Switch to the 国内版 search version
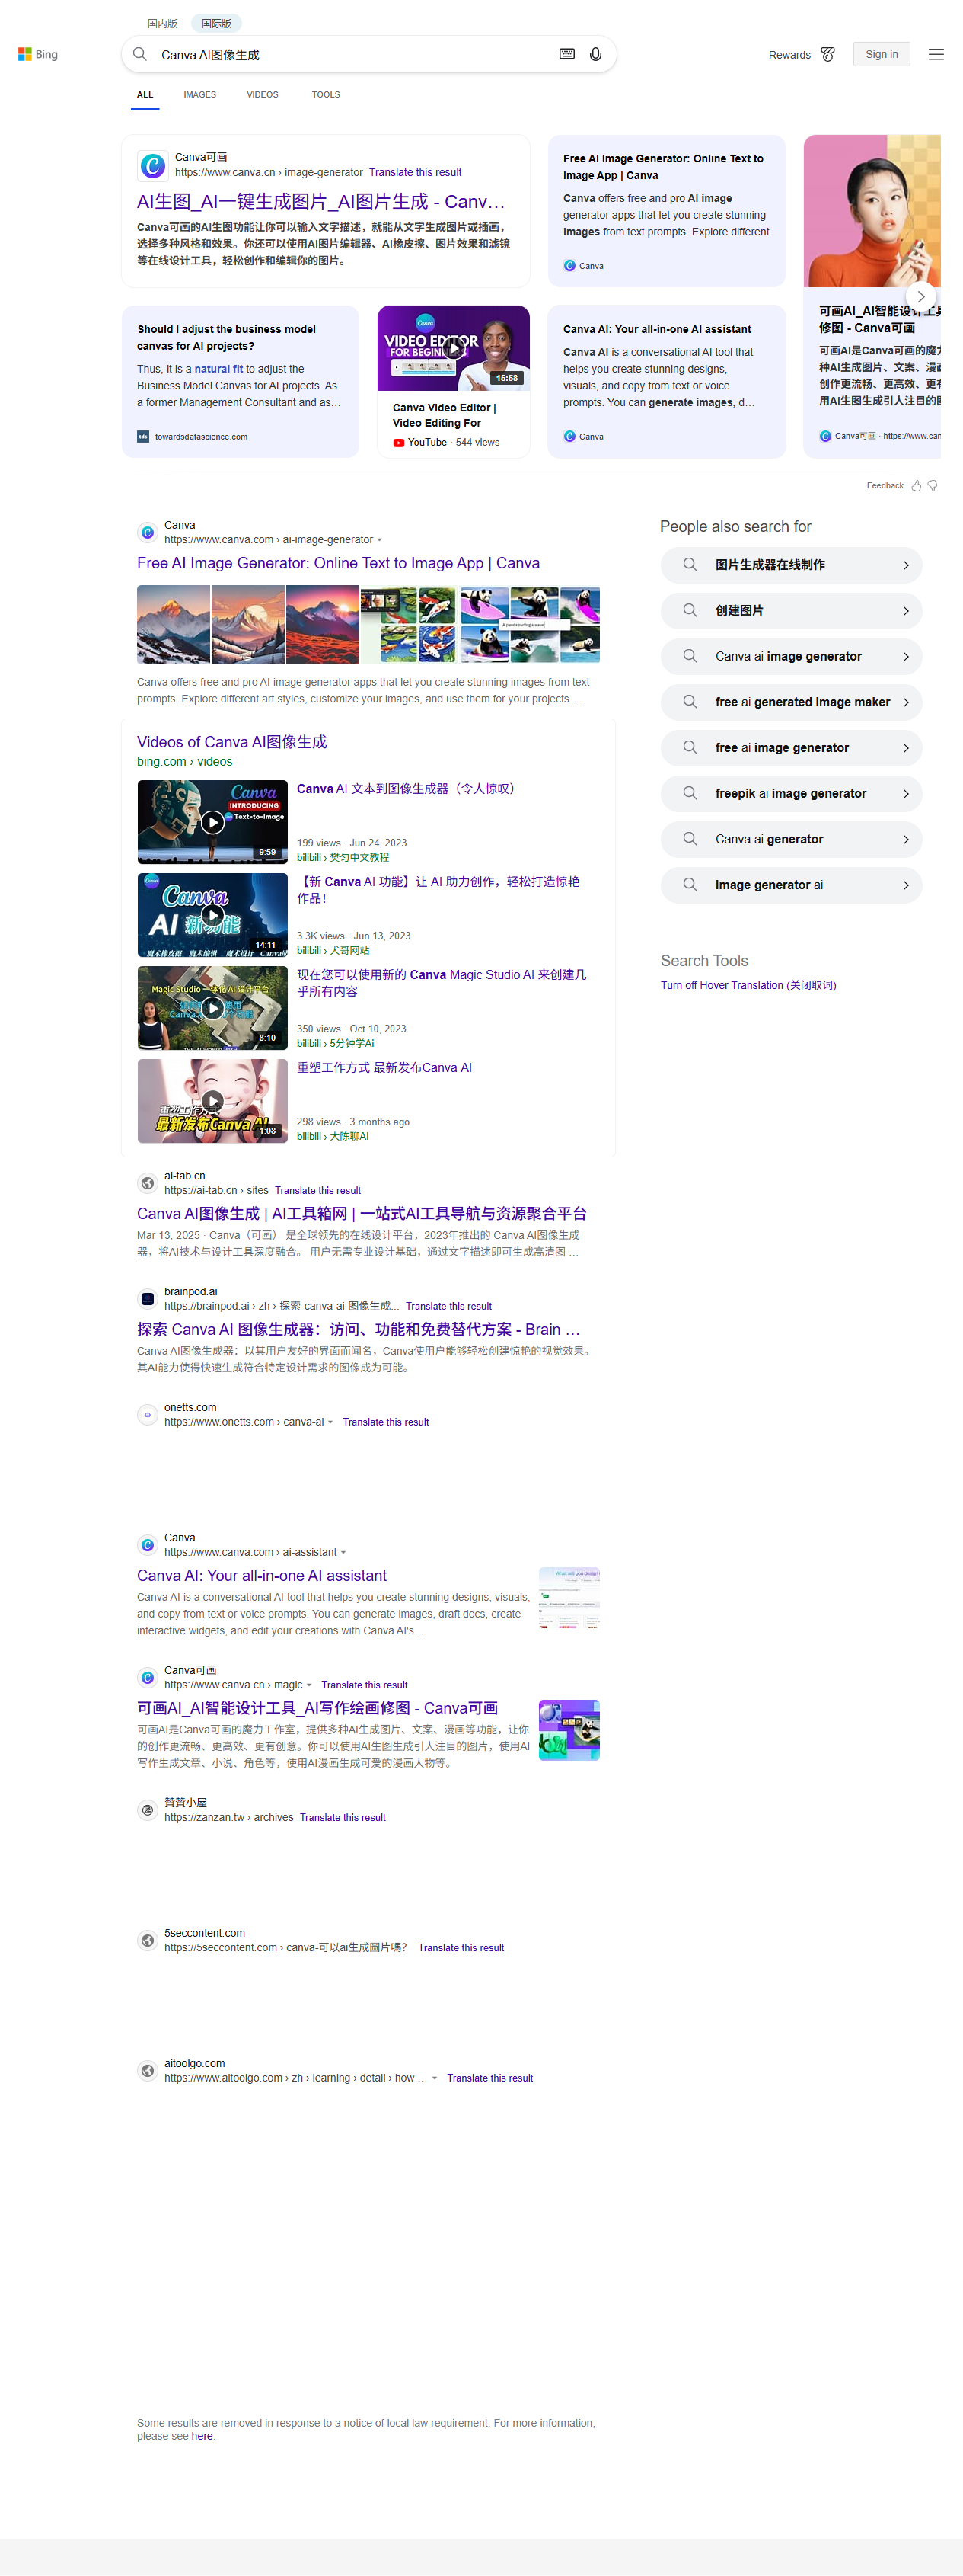963x2576 pixels. tap(162, 23)
